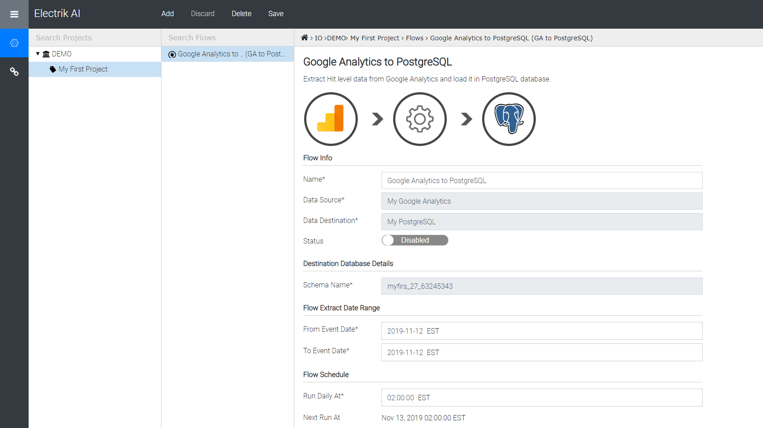The image size is (763, 428).
Task: Click the gear transformation icon in flow diagram
Action: point(420,119)
